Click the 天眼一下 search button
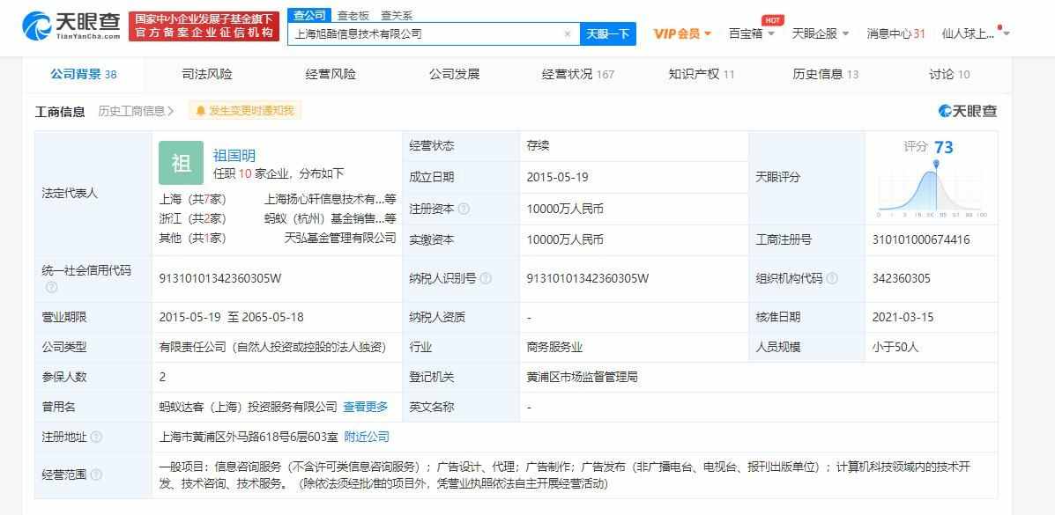Image resolution: width=1055 pixels, height=515 pixels. coord(607,33)
